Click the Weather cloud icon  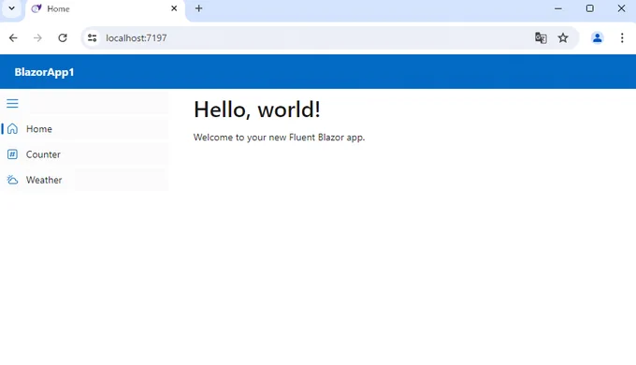(12, 180)
